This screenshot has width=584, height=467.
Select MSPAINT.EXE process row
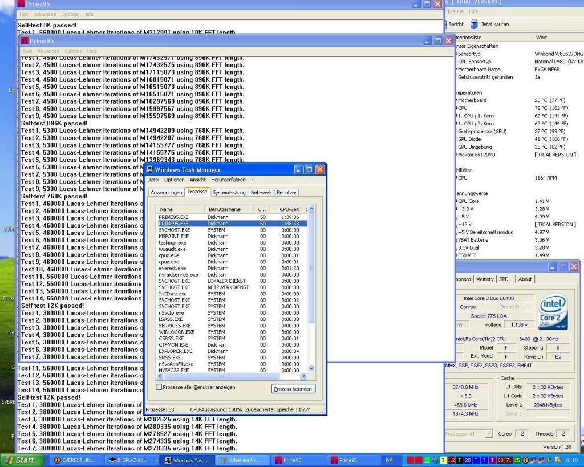[x=232, y=236]
